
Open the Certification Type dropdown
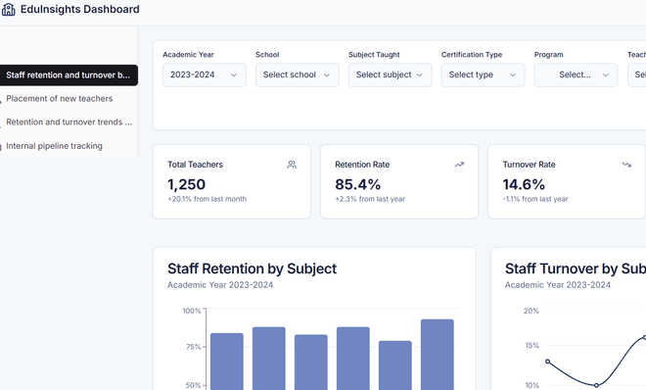[483, 74]
